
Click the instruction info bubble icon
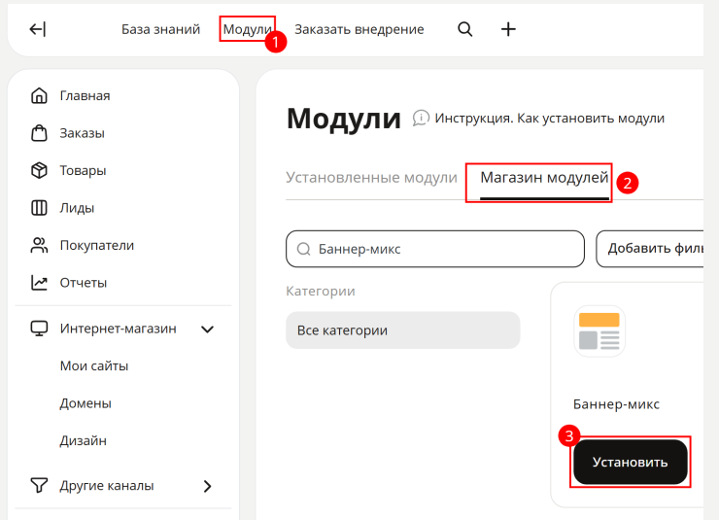click(421, 119)
